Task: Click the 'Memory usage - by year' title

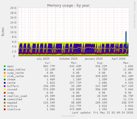Action: pos(68,6)
